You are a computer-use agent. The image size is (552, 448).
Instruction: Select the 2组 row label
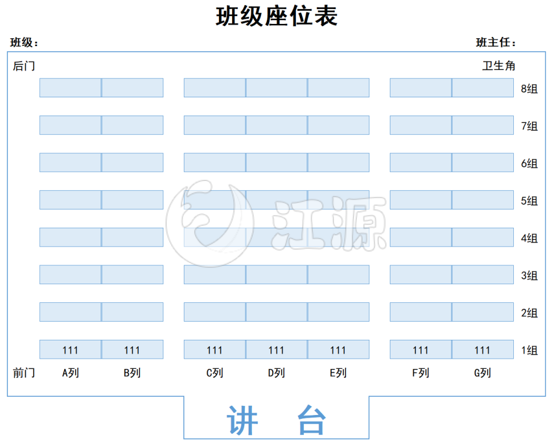[529, 313]
